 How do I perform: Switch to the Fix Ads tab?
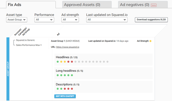[15, 4]
